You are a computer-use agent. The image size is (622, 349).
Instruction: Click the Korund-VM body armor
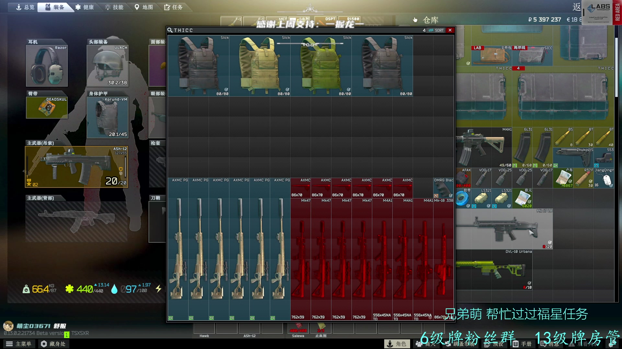(108, 117)
